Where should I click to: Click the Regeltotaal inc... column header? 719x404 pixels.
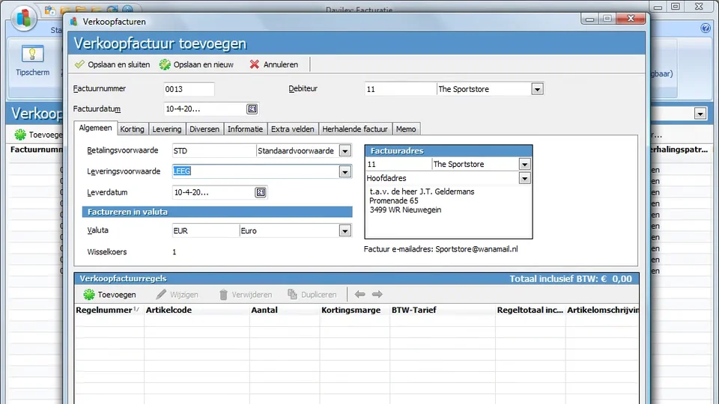tap(530, 310)
